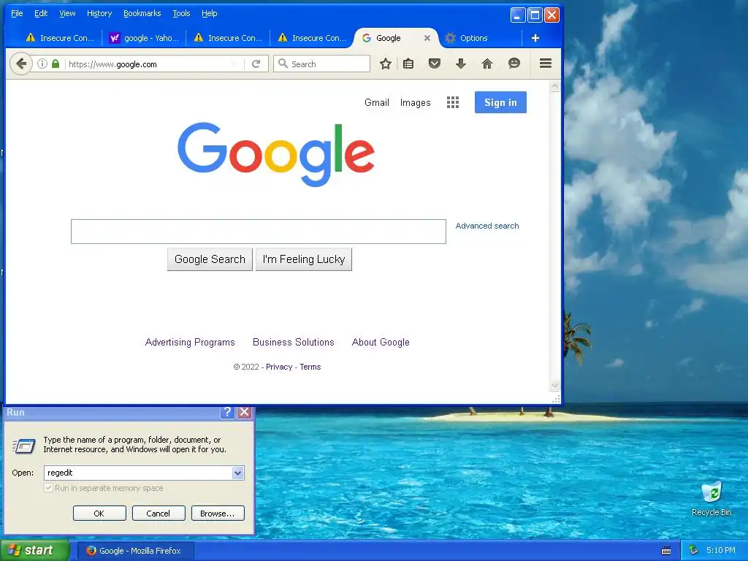Toggle Run in separate memory space checkbox
748x561 pixels.
pyautogui.click(x=48, y=488)
